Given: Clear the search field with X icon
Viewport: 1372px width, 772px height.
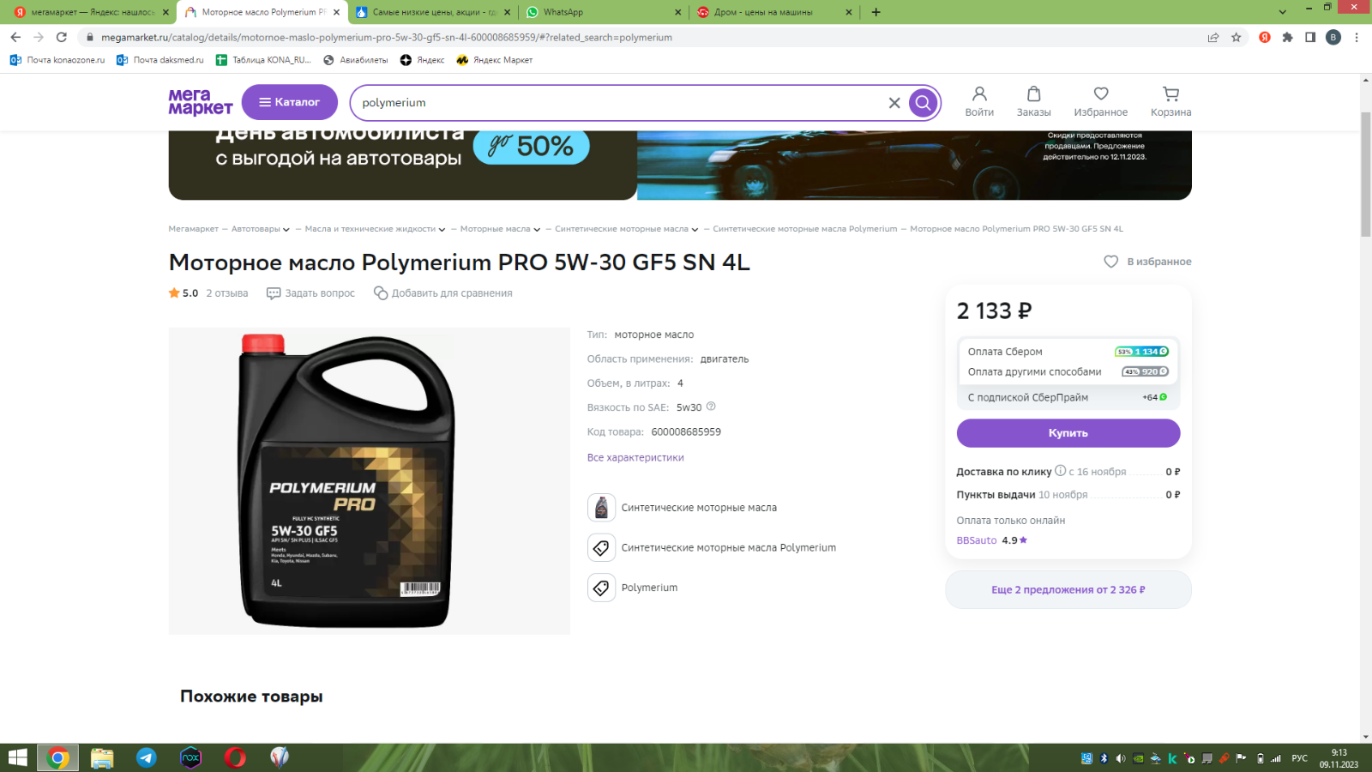Looking at the screenshot, I should click(894, 103).
